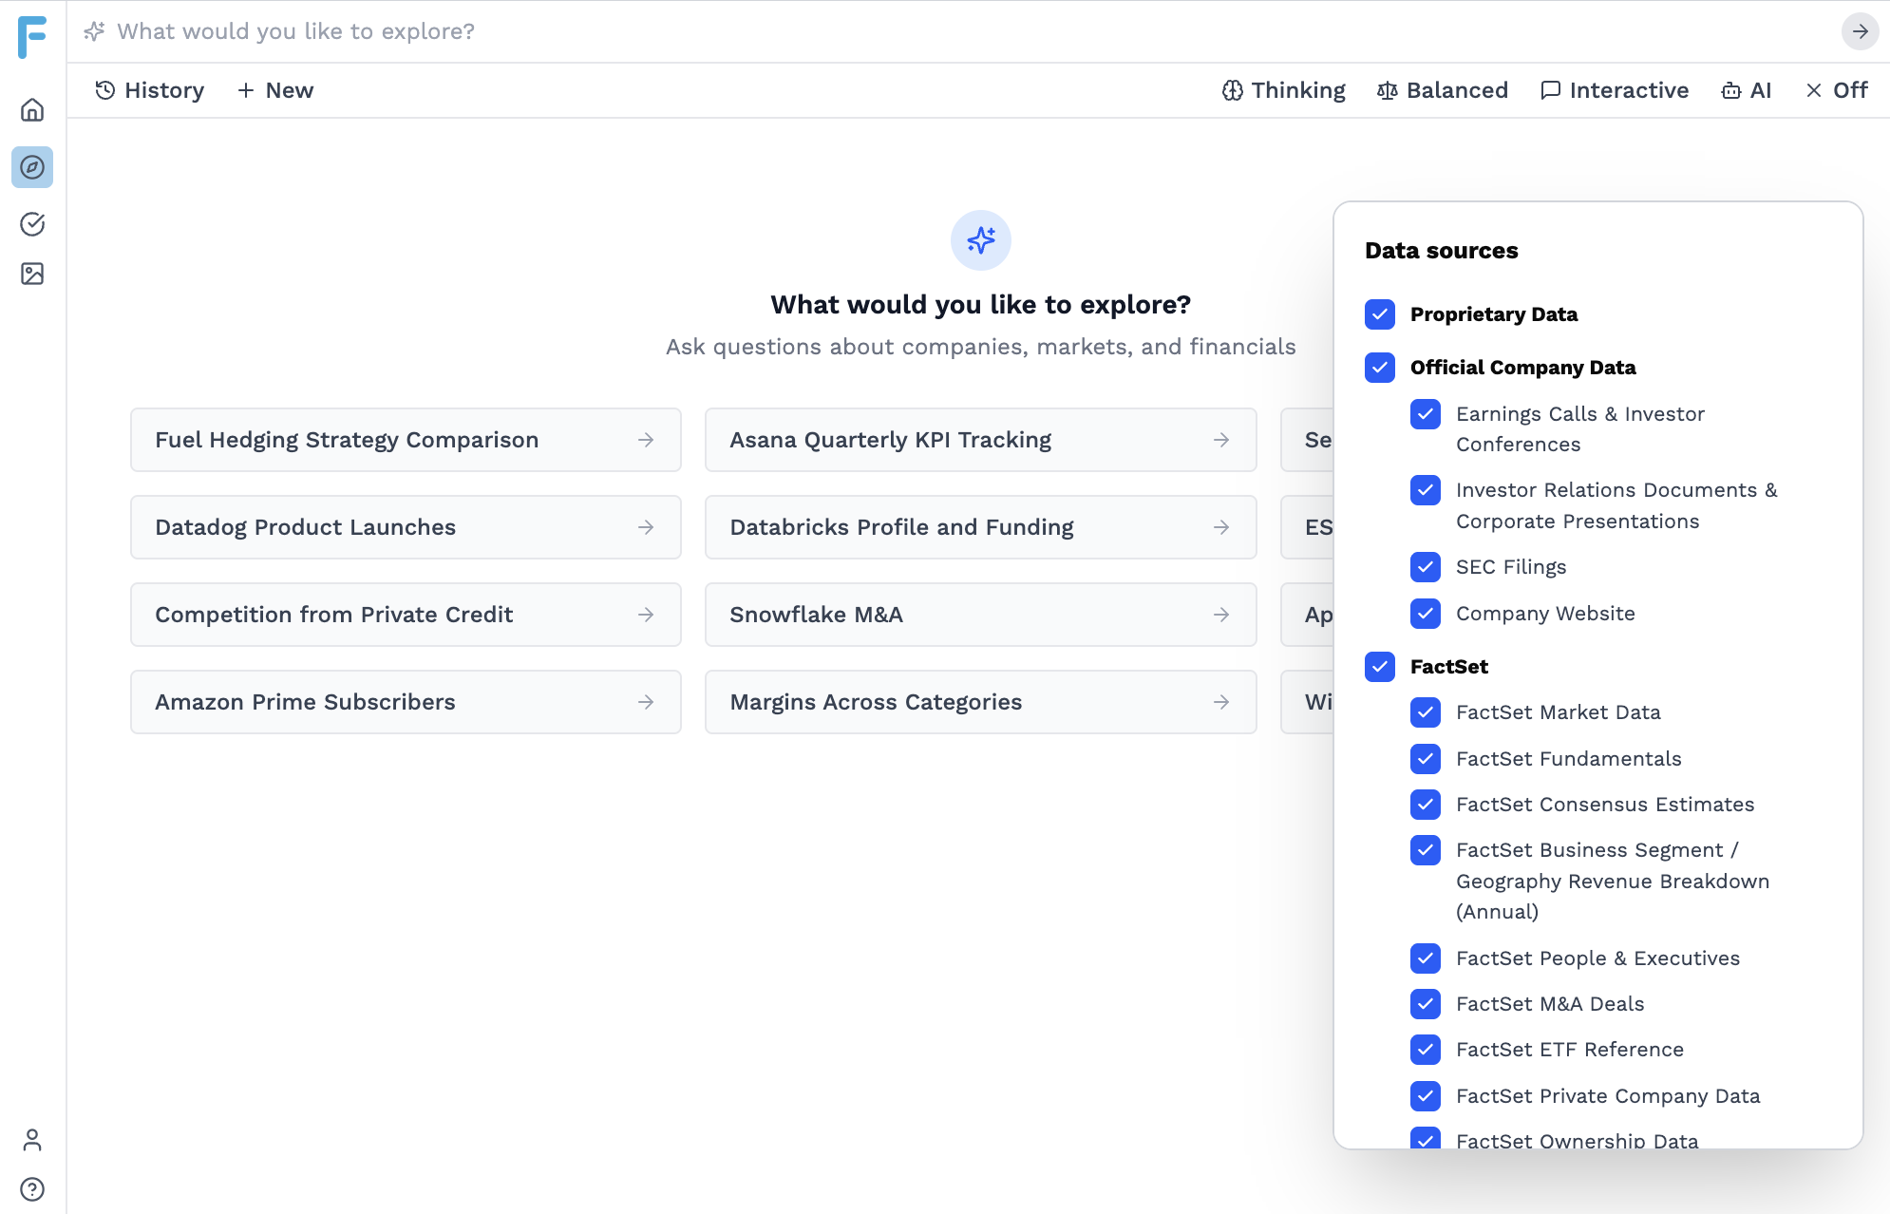Open the Amazon Prime Subscribers suggestion
1890x1214 pixels.
pos(406,702)
